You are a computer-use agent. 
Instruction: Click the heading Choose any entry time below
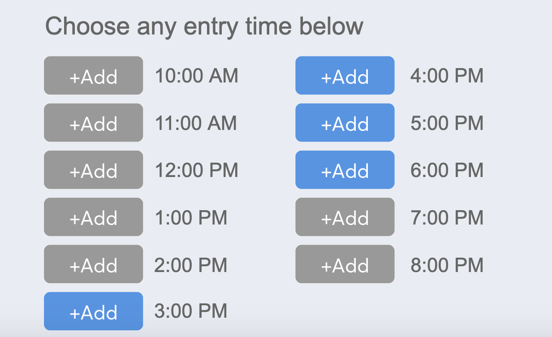click(x=205, y=26)
